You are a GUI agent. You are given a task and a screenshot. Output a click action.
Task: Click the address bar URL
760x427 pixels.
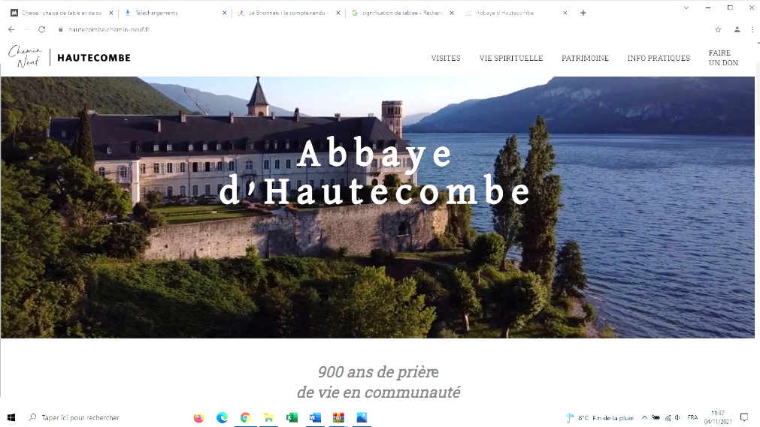point(109,29)
